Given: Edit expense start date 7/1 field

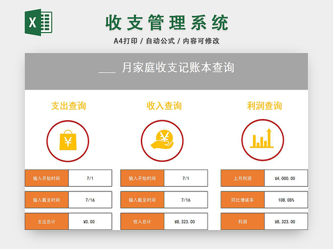Looking at the screenshot, I should point(90,178).
